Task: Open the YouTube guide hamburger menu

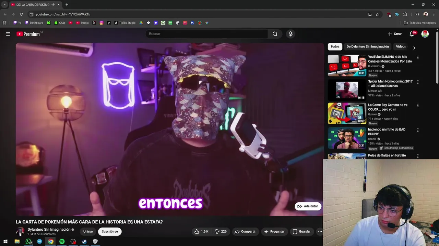Action: click(8, 34)
